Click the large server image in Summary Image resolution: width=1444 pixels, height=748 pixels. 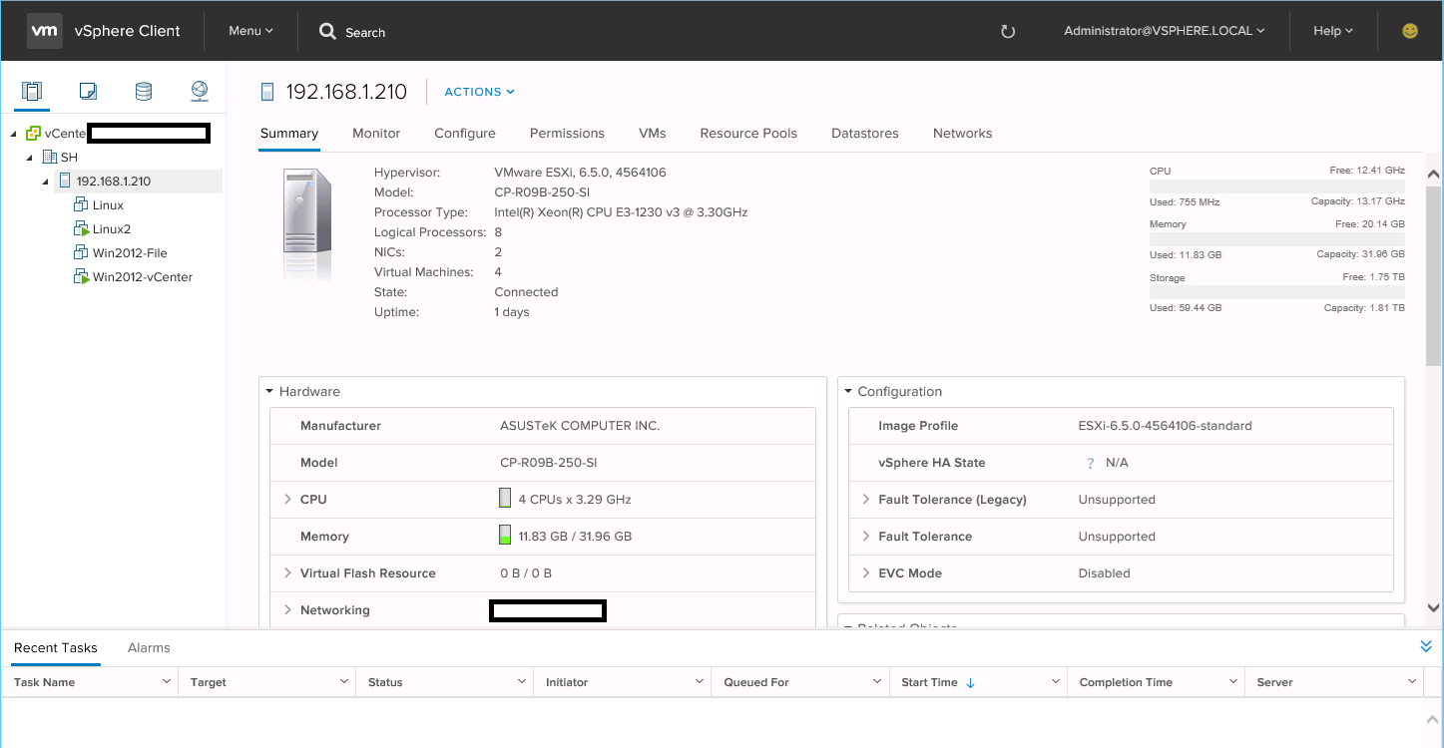pos(306,223)
